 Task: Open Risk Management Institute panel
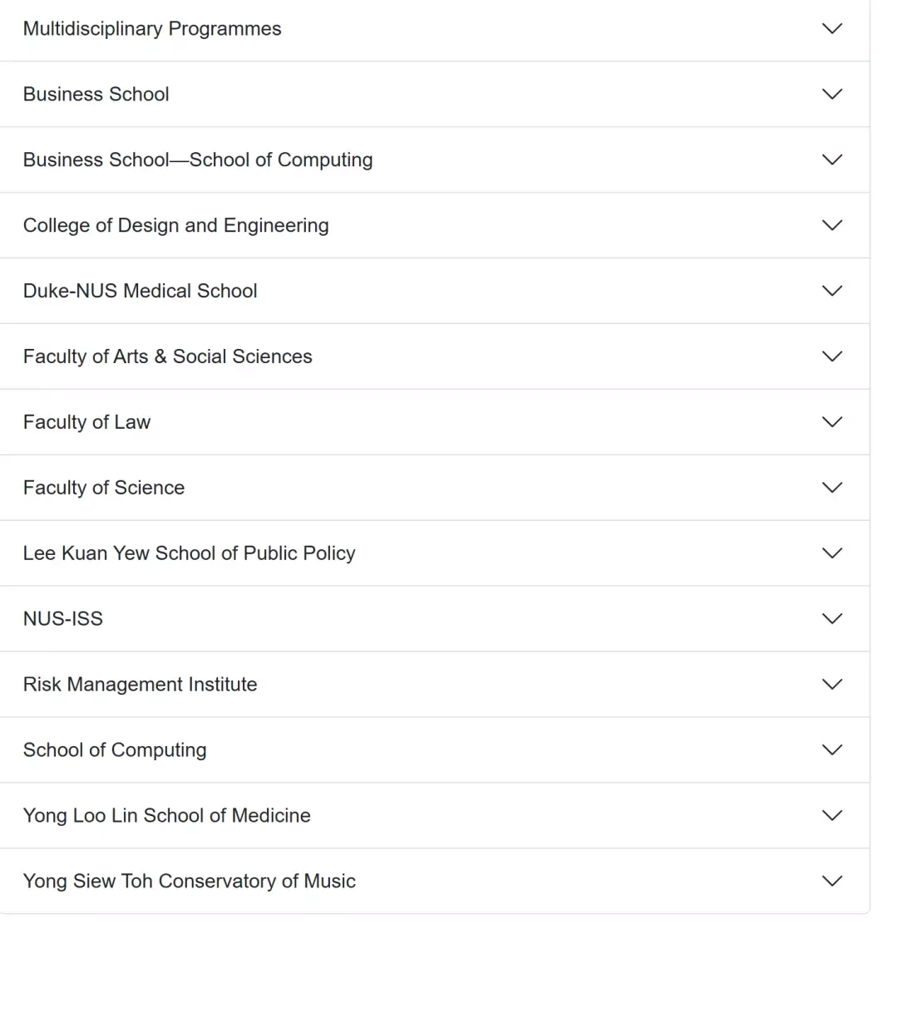[434, 685]
